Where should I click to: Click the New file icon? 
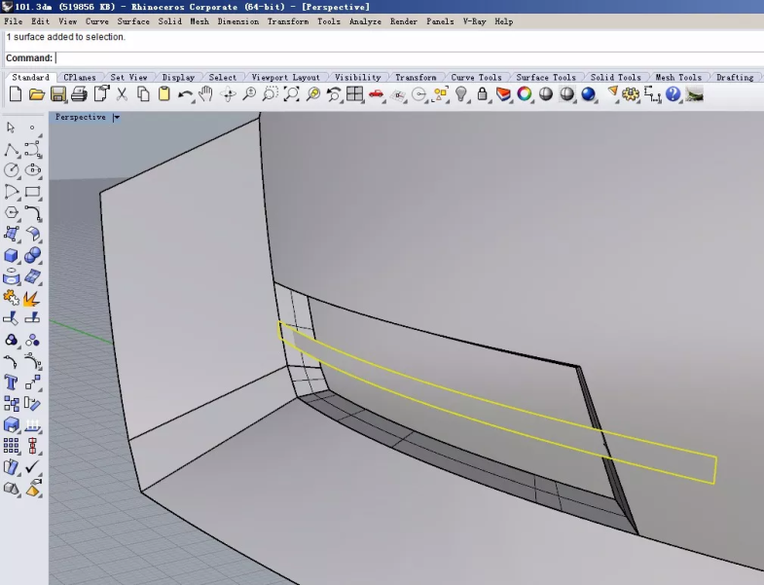tap(15, 94)
